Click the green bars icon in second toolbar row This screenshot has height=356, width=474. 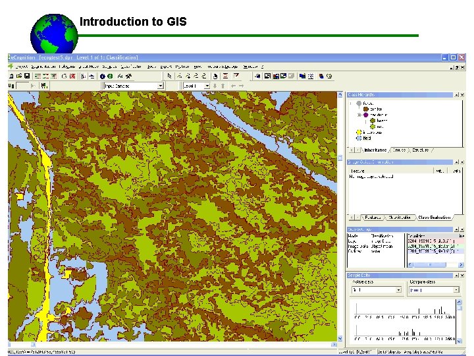pos(45,86)
